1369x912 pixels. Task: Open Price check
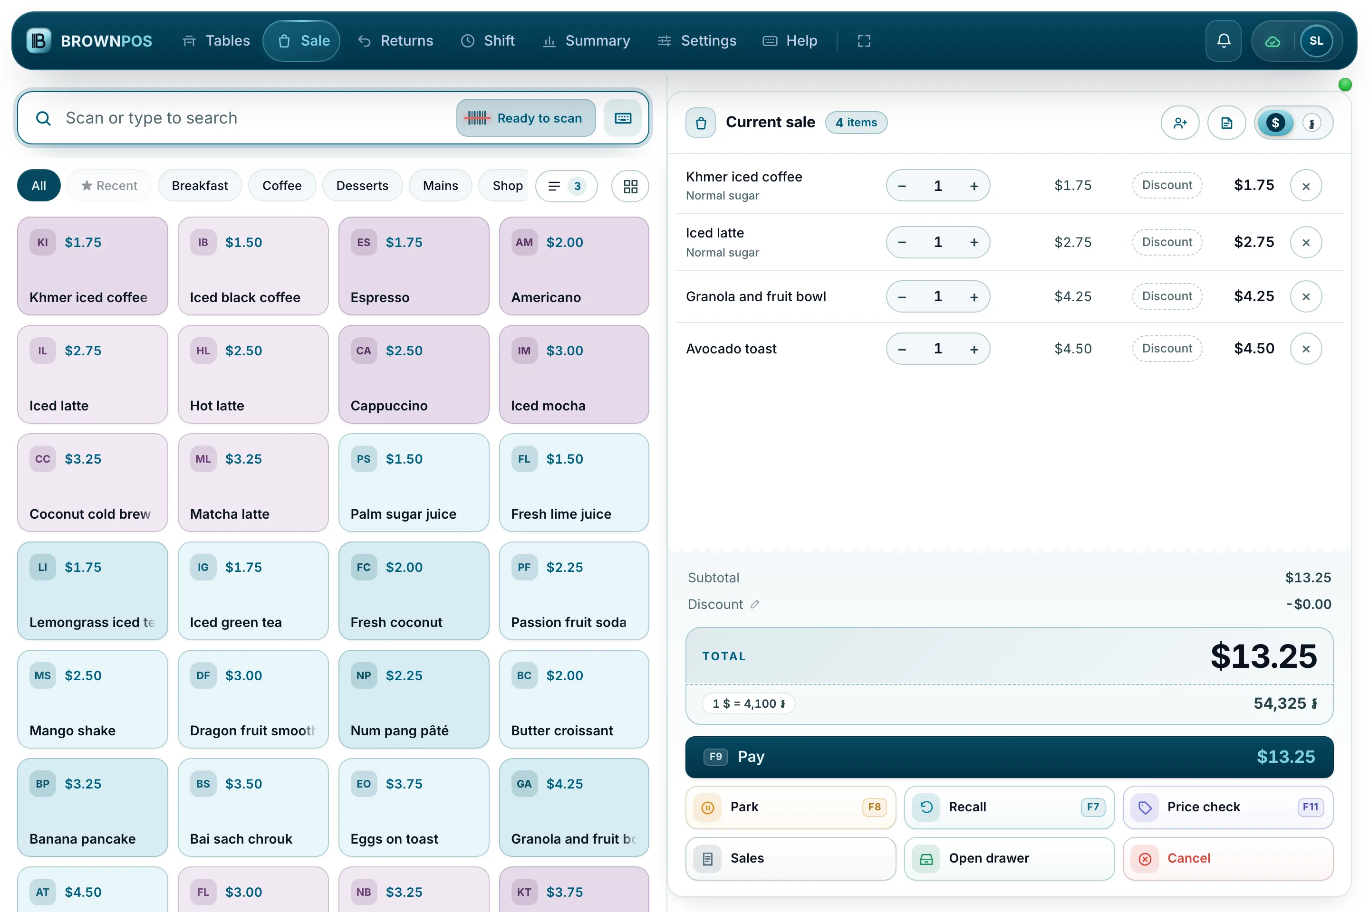click(x=1227, y=807)
